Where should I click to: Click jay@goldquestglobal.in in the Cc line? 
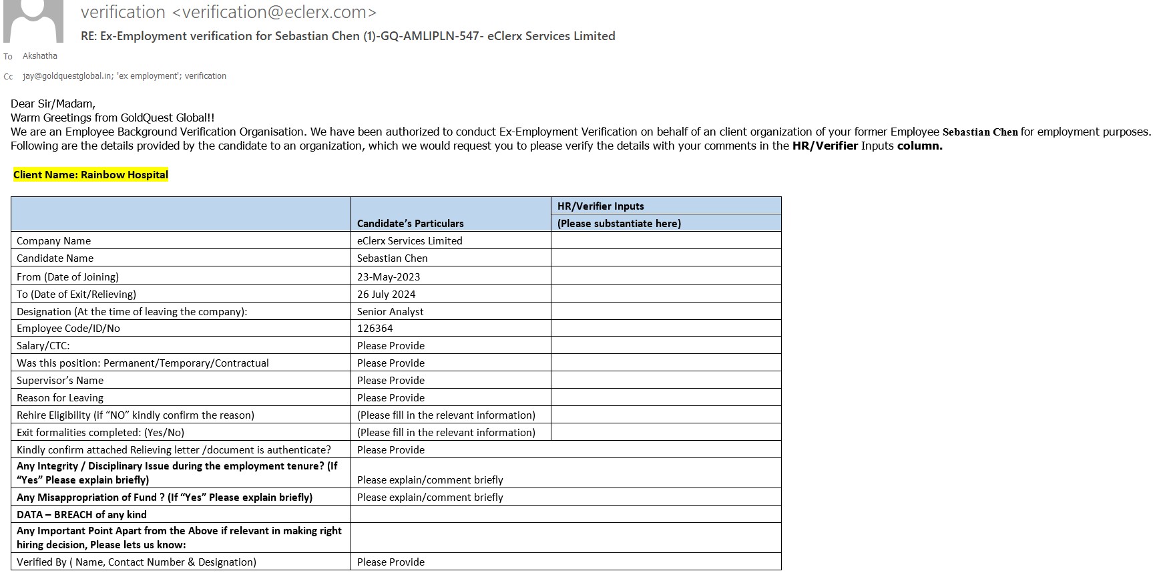67,76
